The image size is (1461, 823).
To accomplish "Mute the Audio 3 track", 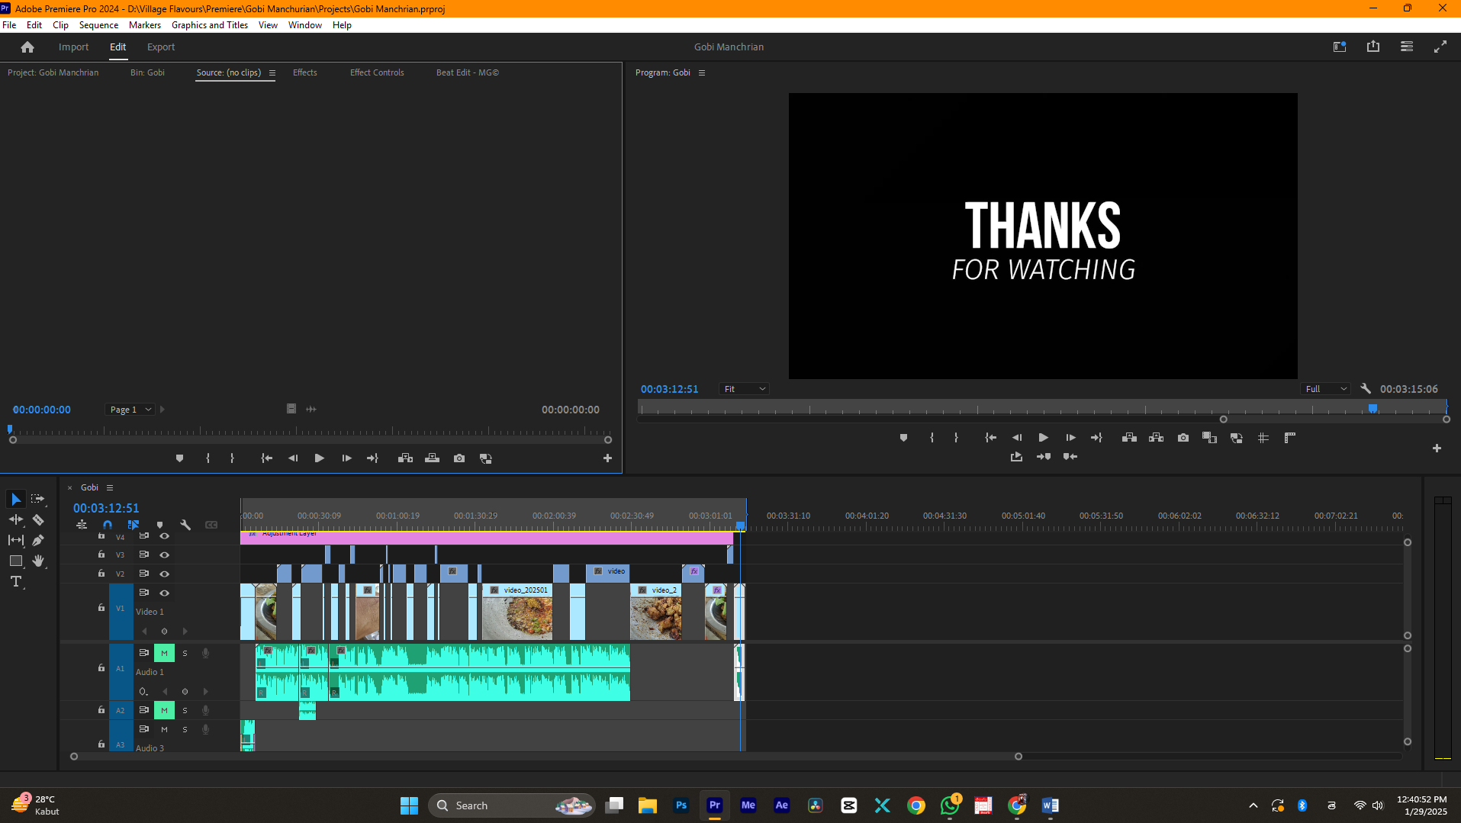I will [x=164, y=729].
